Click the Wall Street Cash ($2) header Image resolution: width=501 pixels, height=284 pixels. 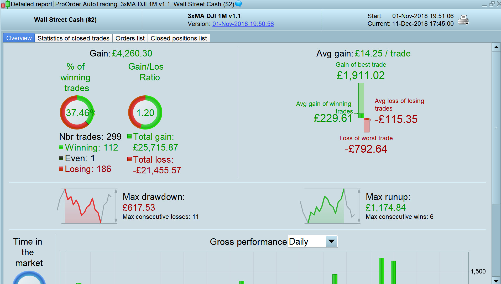(65, 20)
